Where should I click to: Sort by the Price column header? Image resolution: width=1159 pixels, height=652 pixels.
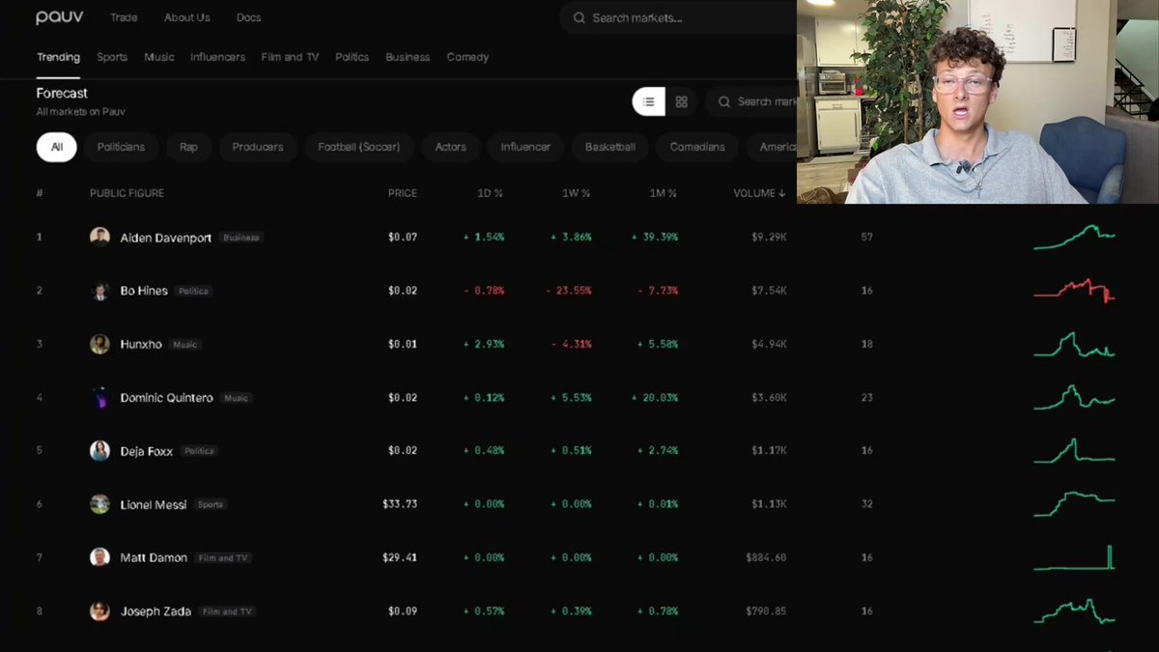[x=403, y=193]
